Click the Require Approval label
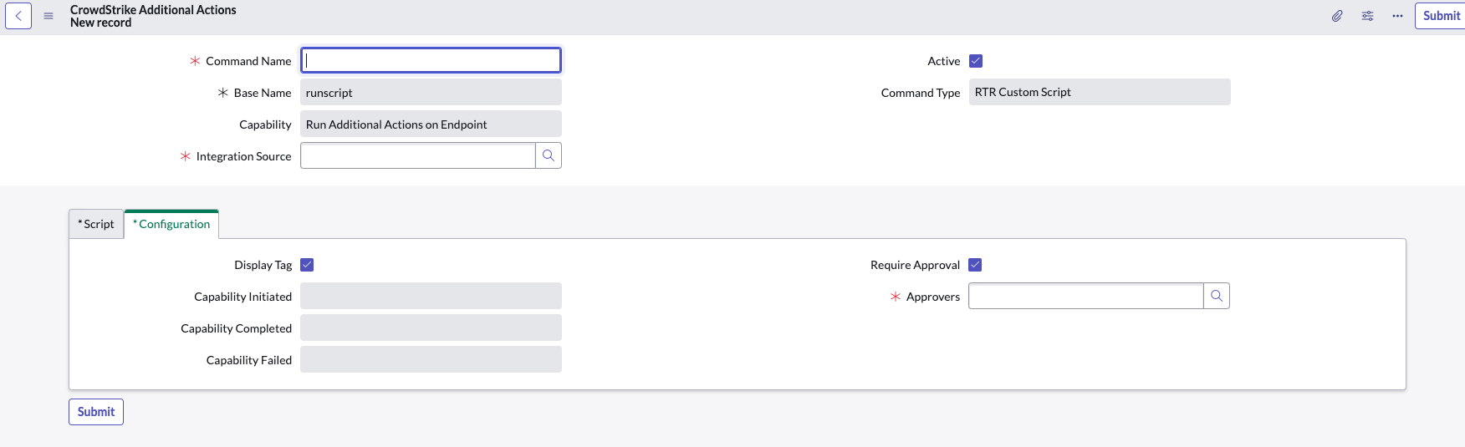This screenshot has width=1465, height=447. point(915,265)
